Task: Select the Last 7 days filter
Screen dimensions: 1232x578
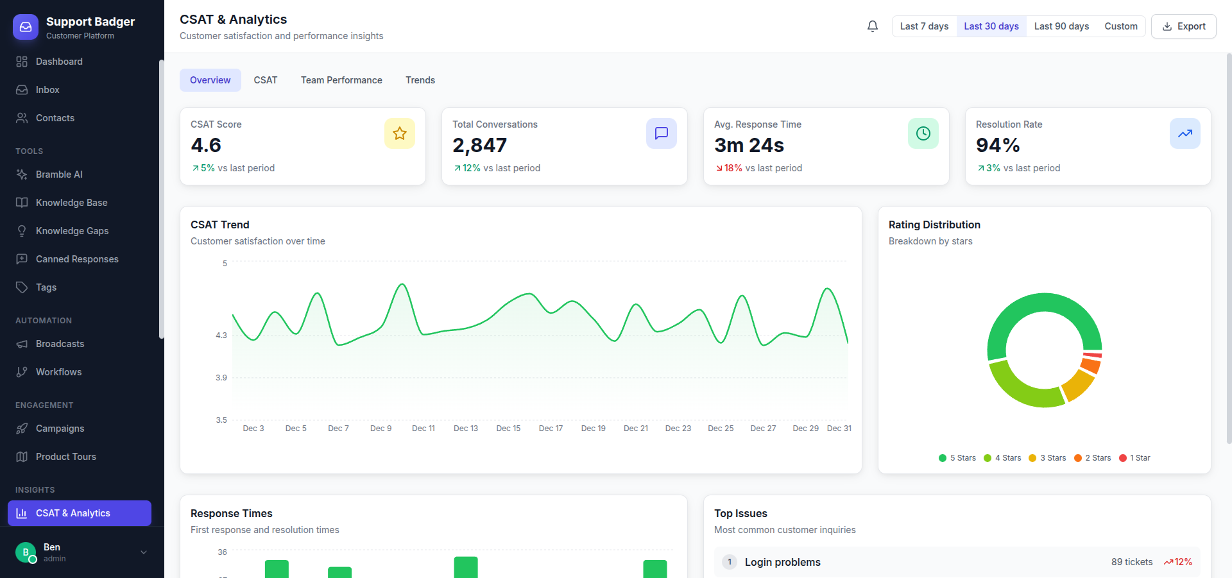Action: tap(924, 26)
